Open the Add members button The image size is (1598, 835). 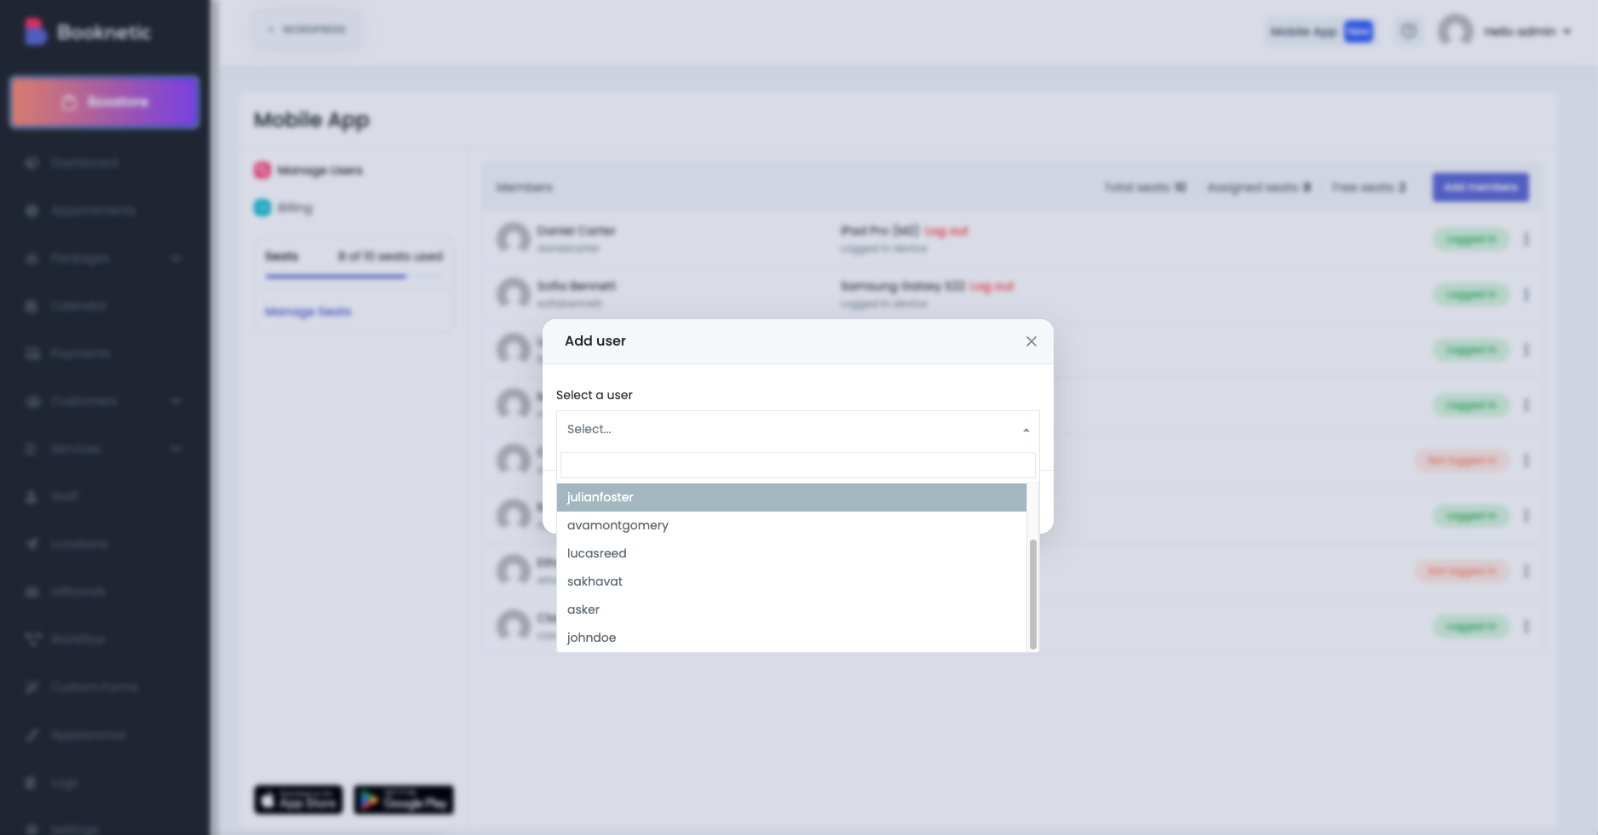[1480, 187]
